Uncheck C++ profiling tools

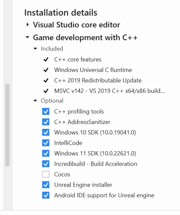(46, 111)
